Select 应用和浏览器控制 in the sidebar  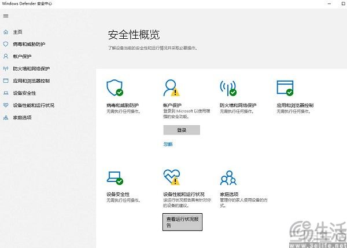[31, 81]
